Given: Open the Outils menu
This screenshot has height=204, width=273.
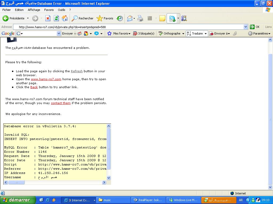Looking at the screenshot, I should tap(61, 10).
